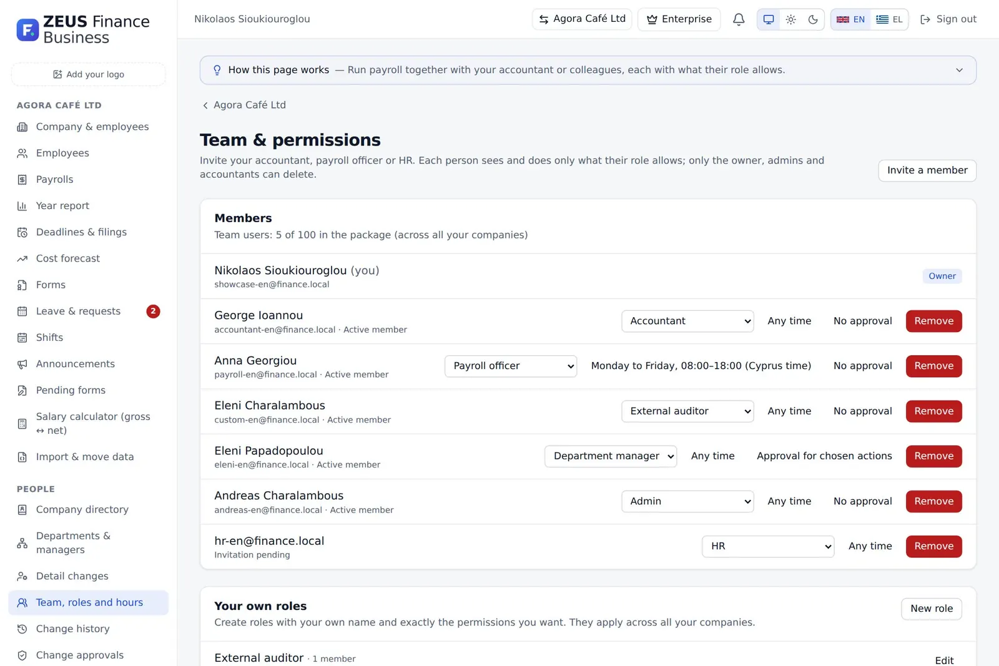The image size is (999, 666).
Task: Click the Team, roles and hours icon
Action: click(x=22, y=603)
